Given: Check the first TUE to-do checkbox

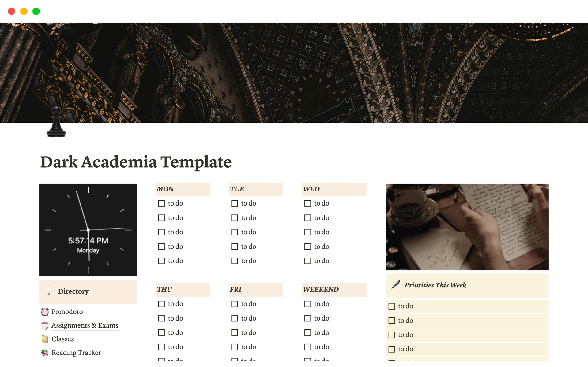Looking at the screenshot, I should click(234, 203).
